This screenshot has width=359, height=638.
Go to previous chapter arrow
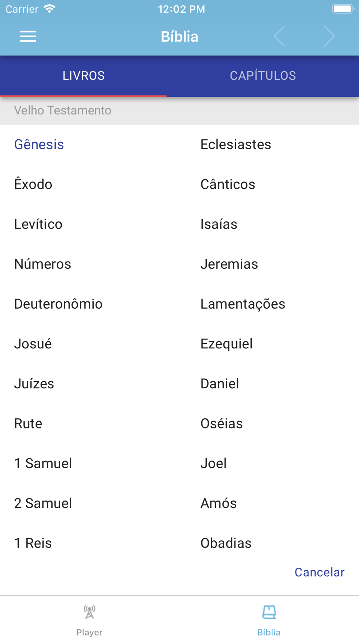280,36
